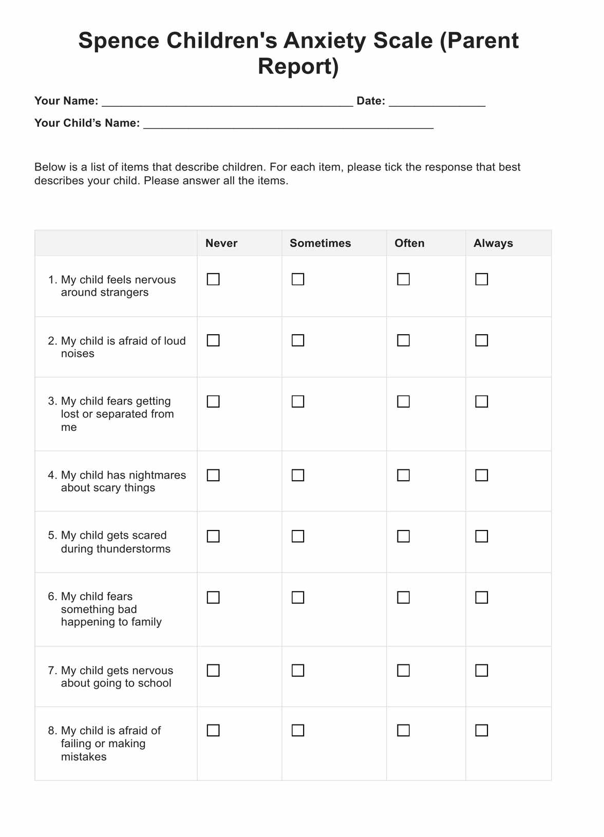Image resolution: width=604 pixels, height=837 pixels.
Task: Check Sometimes for afraid of loud noises
Action: point(298,340)
